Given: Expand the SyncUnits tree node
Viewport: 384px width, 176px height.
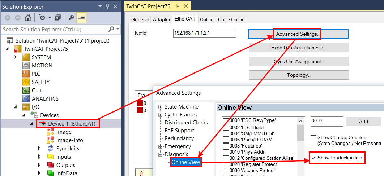Looking at the screenshot, I should [x=39, y=149].
